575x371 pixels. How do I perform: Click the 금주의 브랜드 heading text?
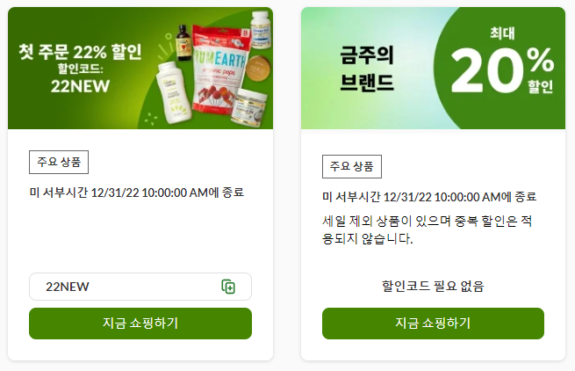pyautogui.click(x=367, y=69)
